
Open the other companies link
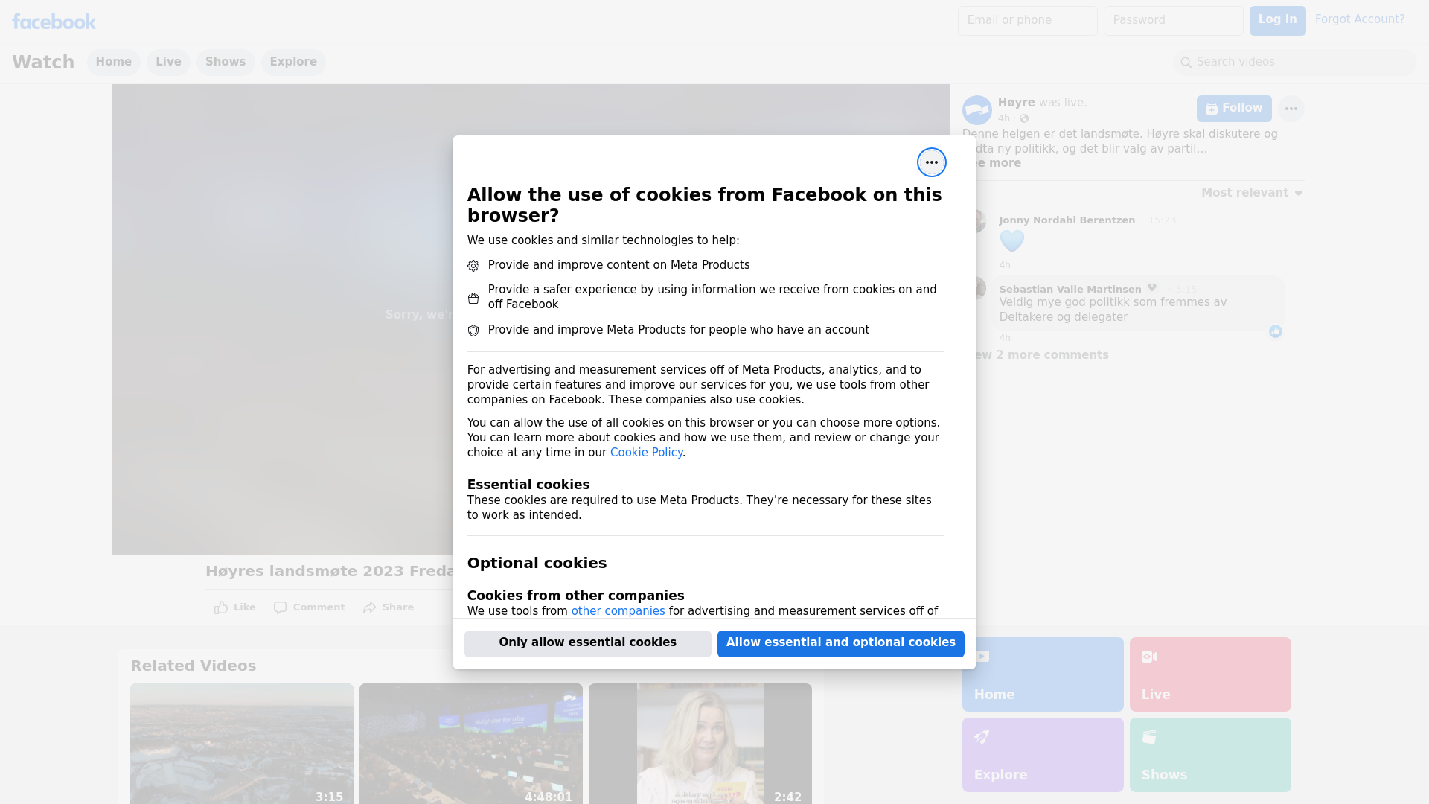coord(618,611)
